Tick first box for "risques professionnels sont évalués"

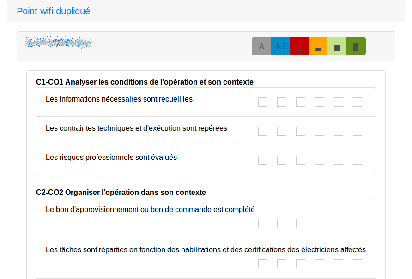[263, 160]
